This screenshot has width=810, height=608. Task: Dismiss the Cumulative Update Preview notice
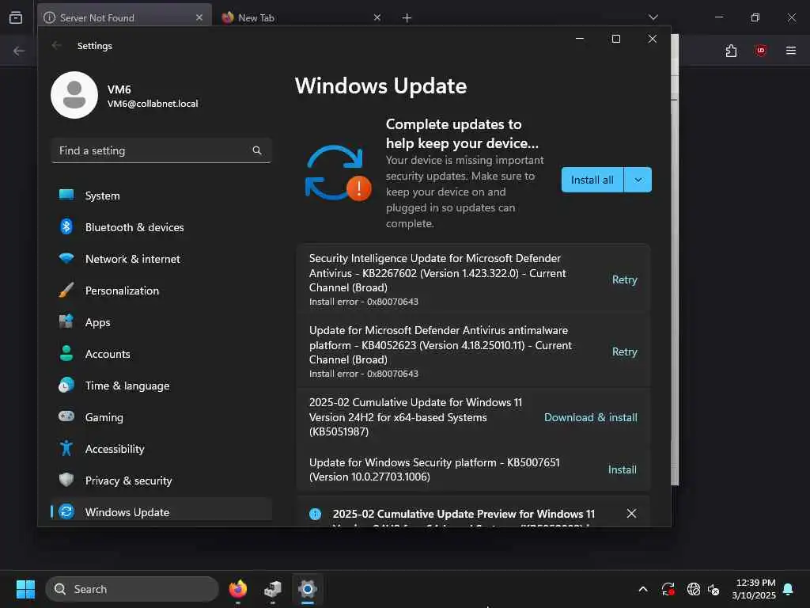tap(631, 513)
